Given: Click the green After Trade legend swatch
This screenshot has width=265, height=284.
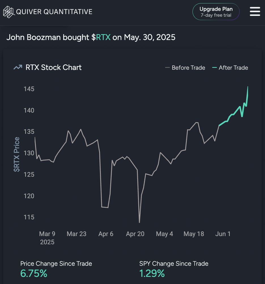Looking at the screenshot, I should pyautogui.click(x=214, y=68).
